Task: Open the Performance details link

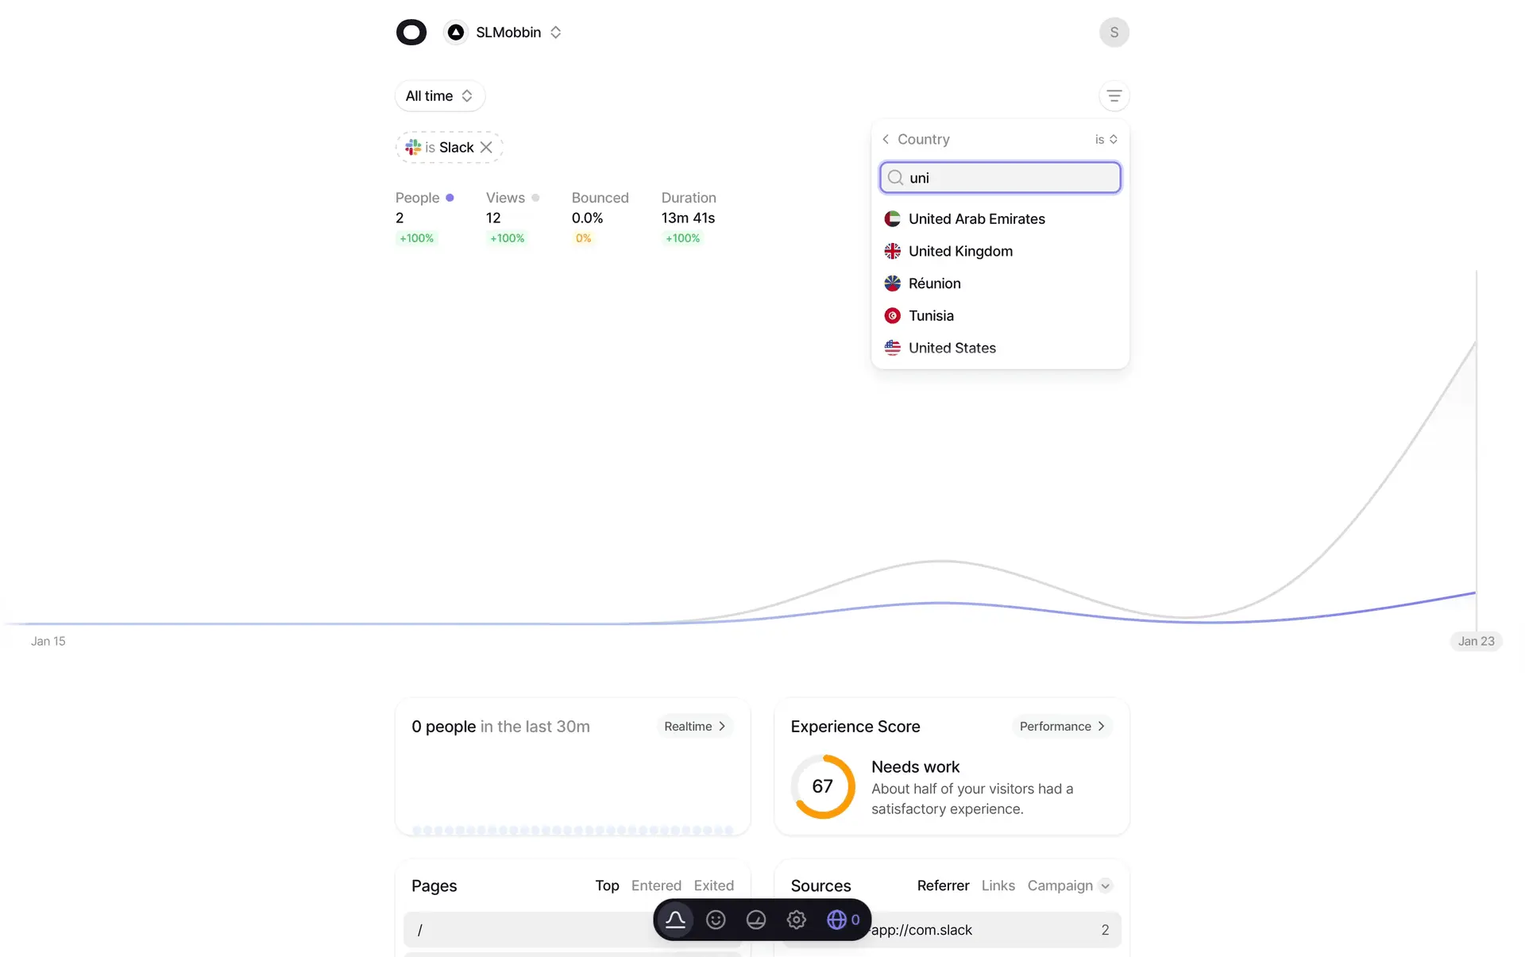Action: pyautogui.click(x=1061, y=727)
